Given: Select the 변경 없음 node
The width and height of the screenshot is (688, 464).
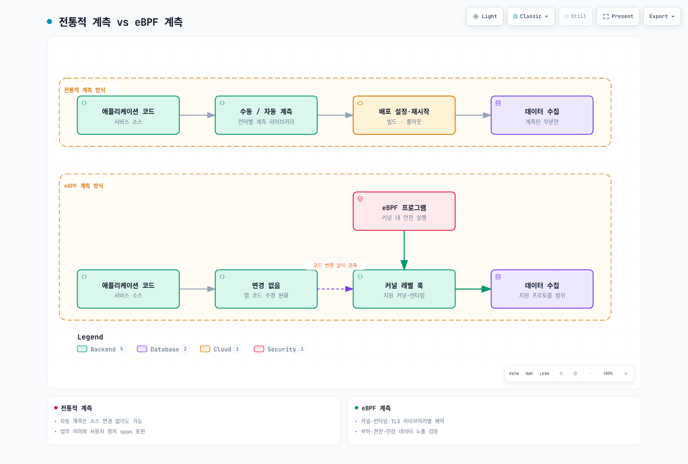Looking at the screenshot, I should pyautogui.click(x=266, y=289).
